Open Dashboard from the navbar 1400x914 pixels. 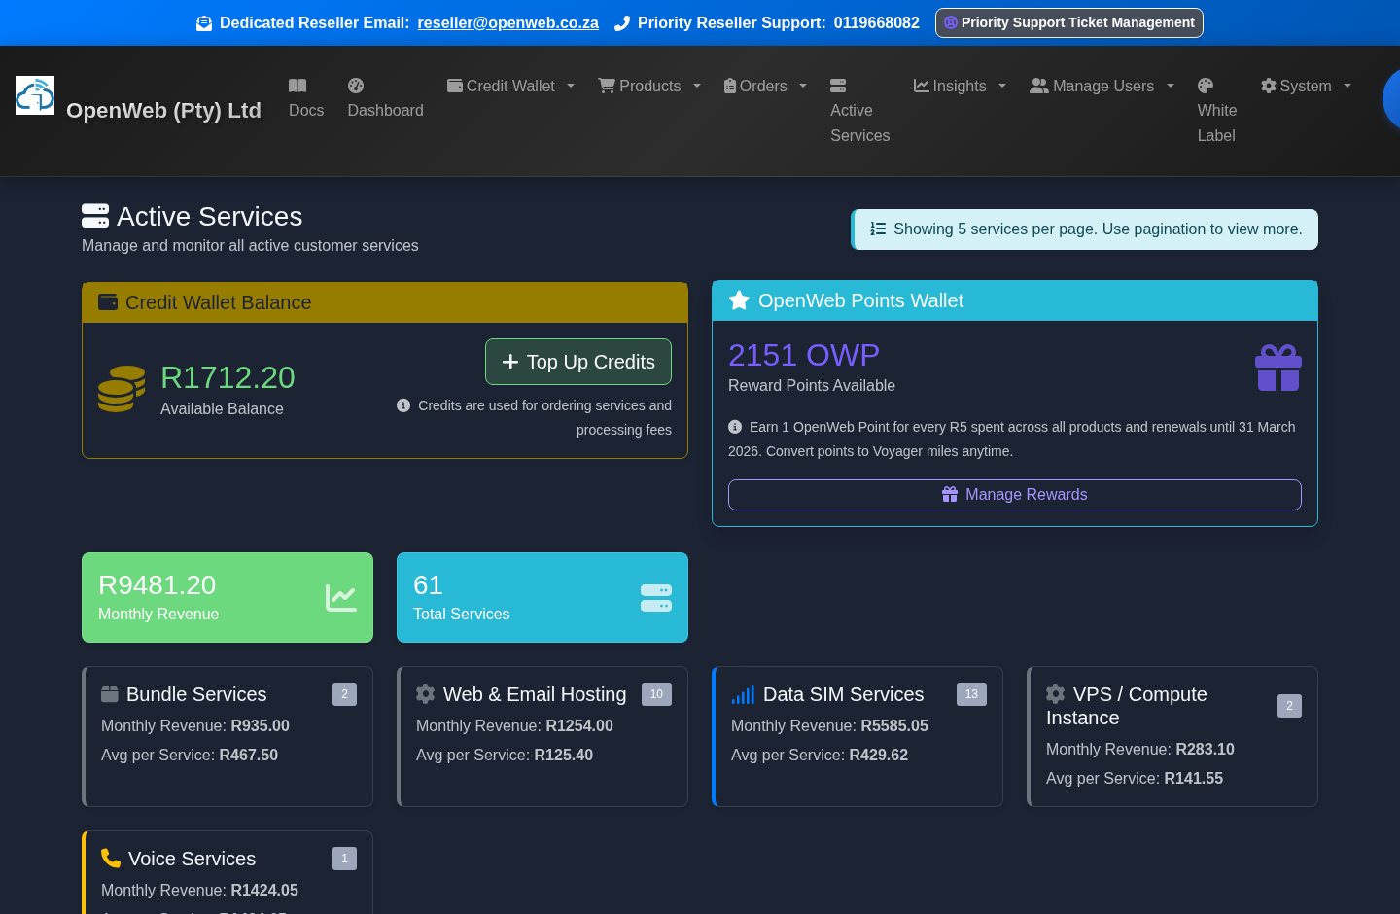(386, 98)
